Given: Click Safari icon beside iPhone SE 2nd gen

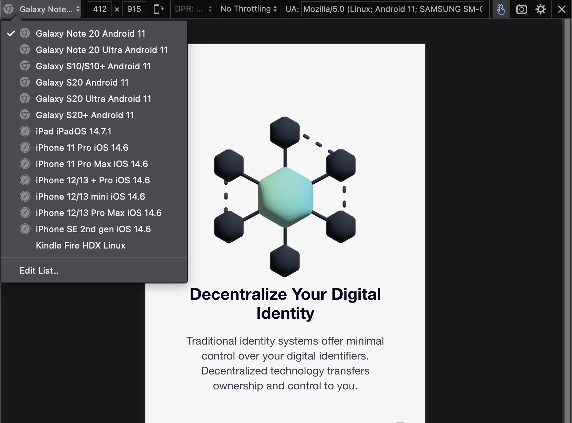Looking at the screenshot, I should pos(25,229).
